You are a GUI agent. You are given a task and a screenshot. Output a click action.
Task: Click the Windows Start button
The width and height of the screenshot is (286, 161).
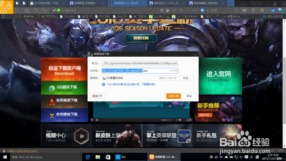(5, 157)
